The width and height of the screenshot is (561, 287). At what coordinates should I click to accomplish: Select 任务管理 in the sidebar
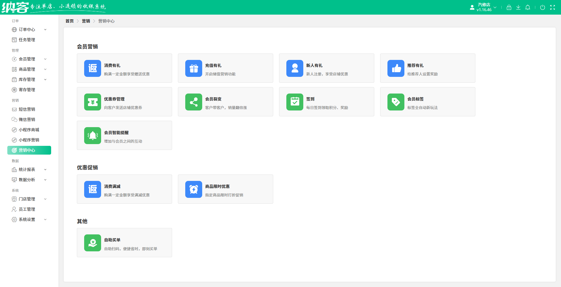coord(29,40)
